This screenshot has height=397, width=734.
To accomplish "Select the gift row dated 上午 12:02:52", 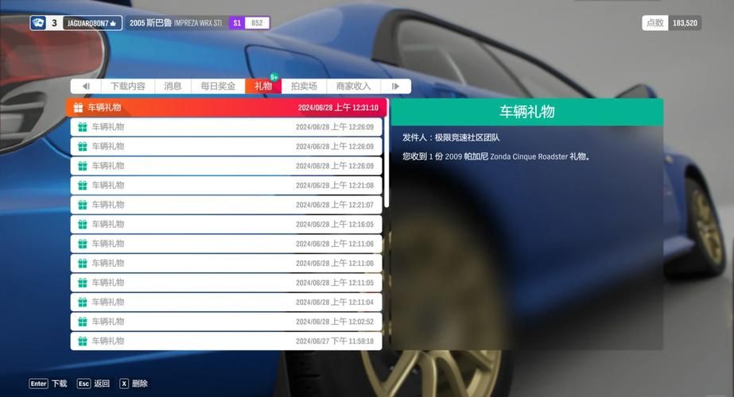I will [x=226, y=322].
